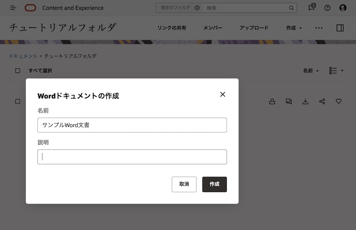Viewport: 356px width, 230px height.
Task: Click the download icon for the item
Action: pyautogui.click(x=306, y=101)
